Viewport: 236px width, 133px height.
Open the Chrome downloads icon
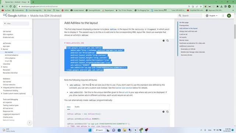point(221,7)
